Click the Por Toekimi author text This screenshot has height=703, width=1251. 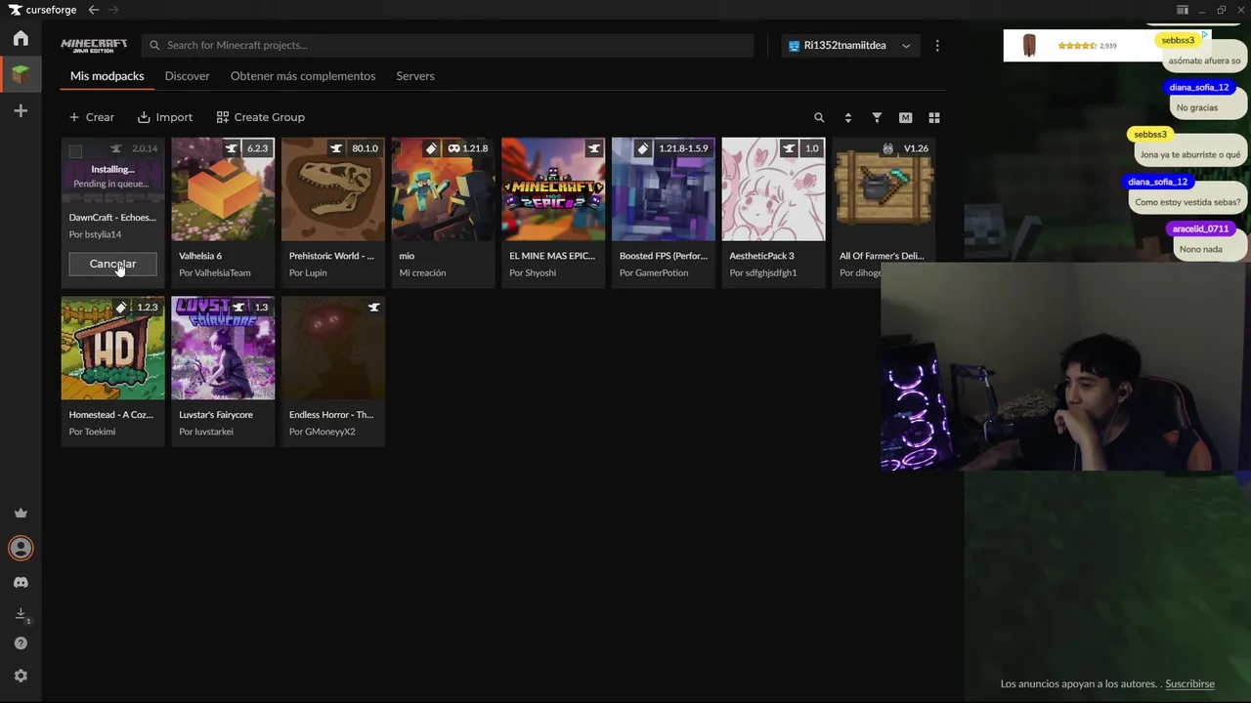92,432
